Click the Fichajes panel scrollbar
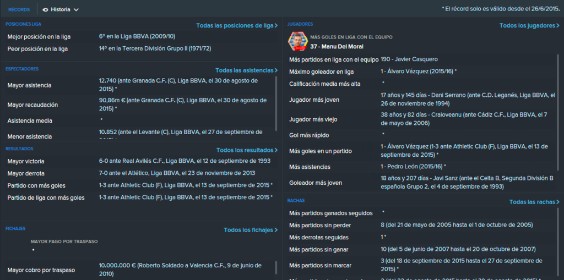This screenshot has height=280, width=564. [276, 268]
